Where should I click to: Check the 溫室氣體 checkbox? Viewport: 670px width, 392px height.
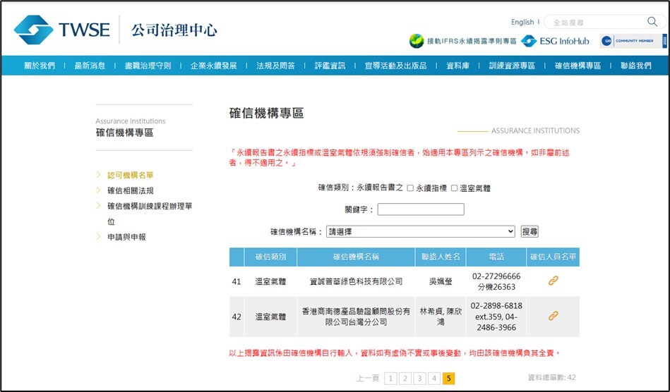click(455, 188)
